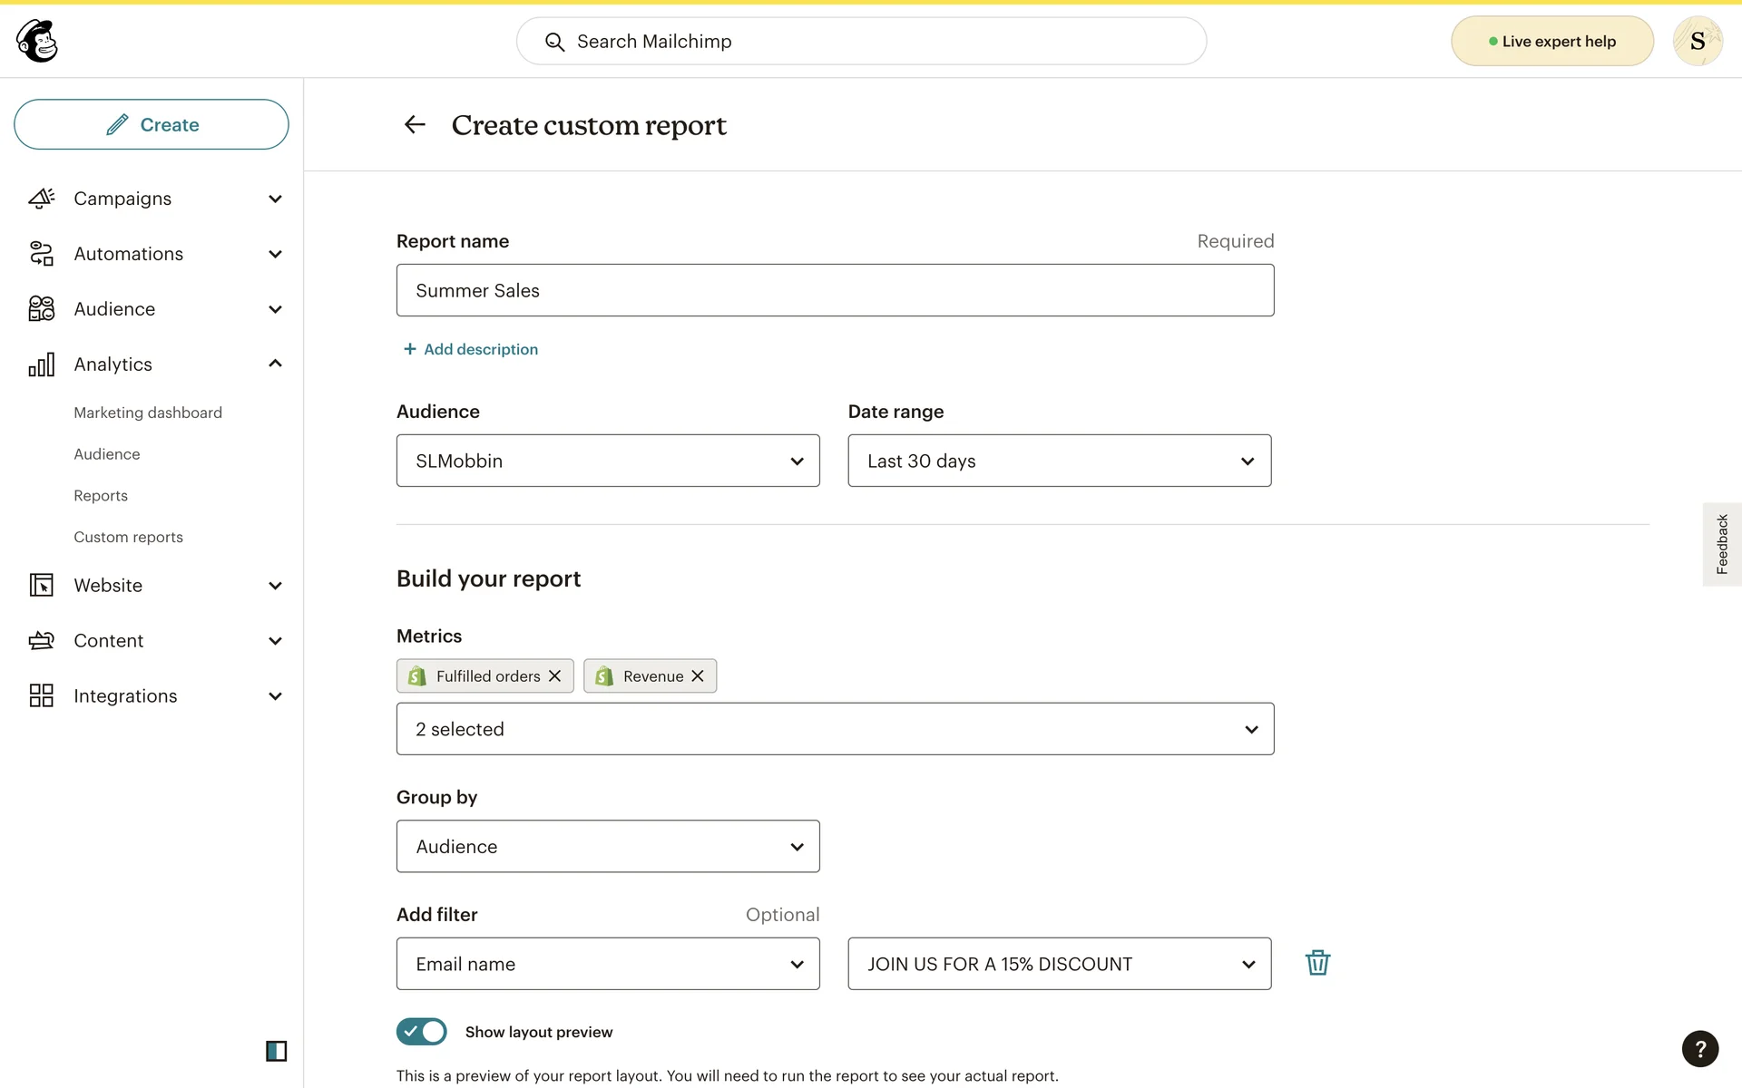Click the Report name input field
Image resolution: width=1742 pixels, height=1088 pixels.
(835, 290)
